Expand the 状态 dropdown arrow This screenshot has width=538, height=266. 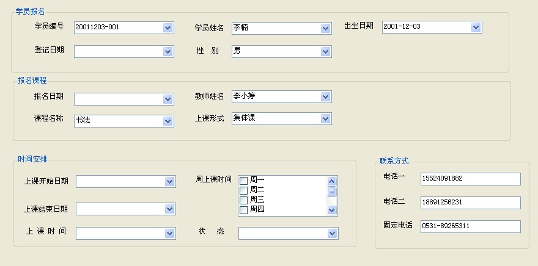click(332, 234)
